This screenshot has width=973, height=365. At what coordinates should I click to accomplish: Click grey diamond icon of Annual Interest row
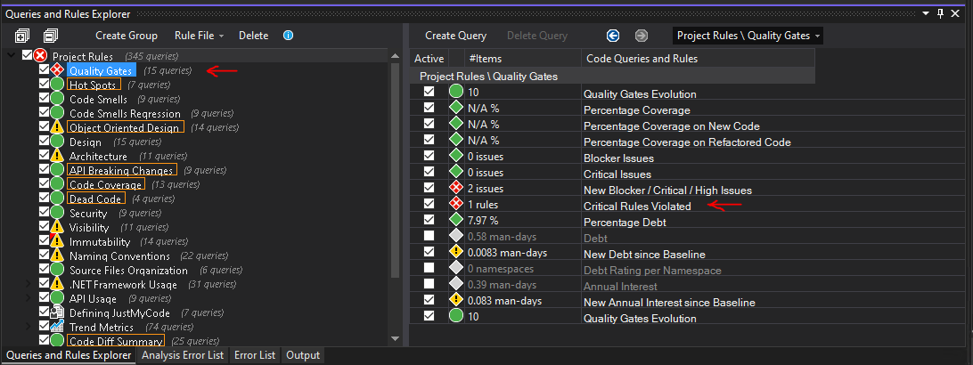tap(456, 284)
